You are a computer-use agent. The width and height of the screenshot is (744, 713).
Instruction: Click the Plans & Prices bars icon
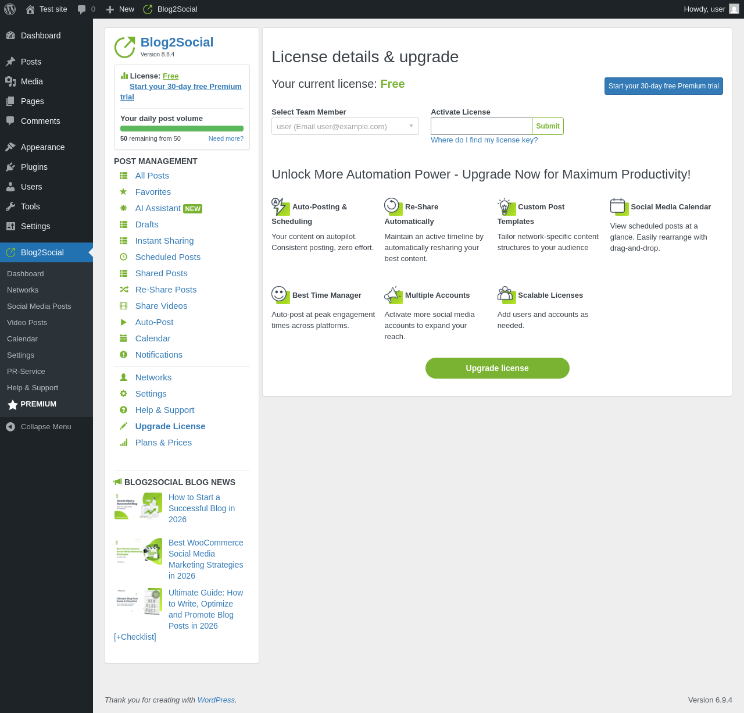(x=123, y=443)
